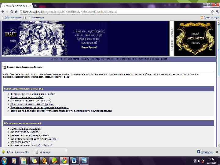The image size is (220, 165).
Task: Open the downloaded 'Шабаш' html file in the downloads bar
Action: click(16, 152)
